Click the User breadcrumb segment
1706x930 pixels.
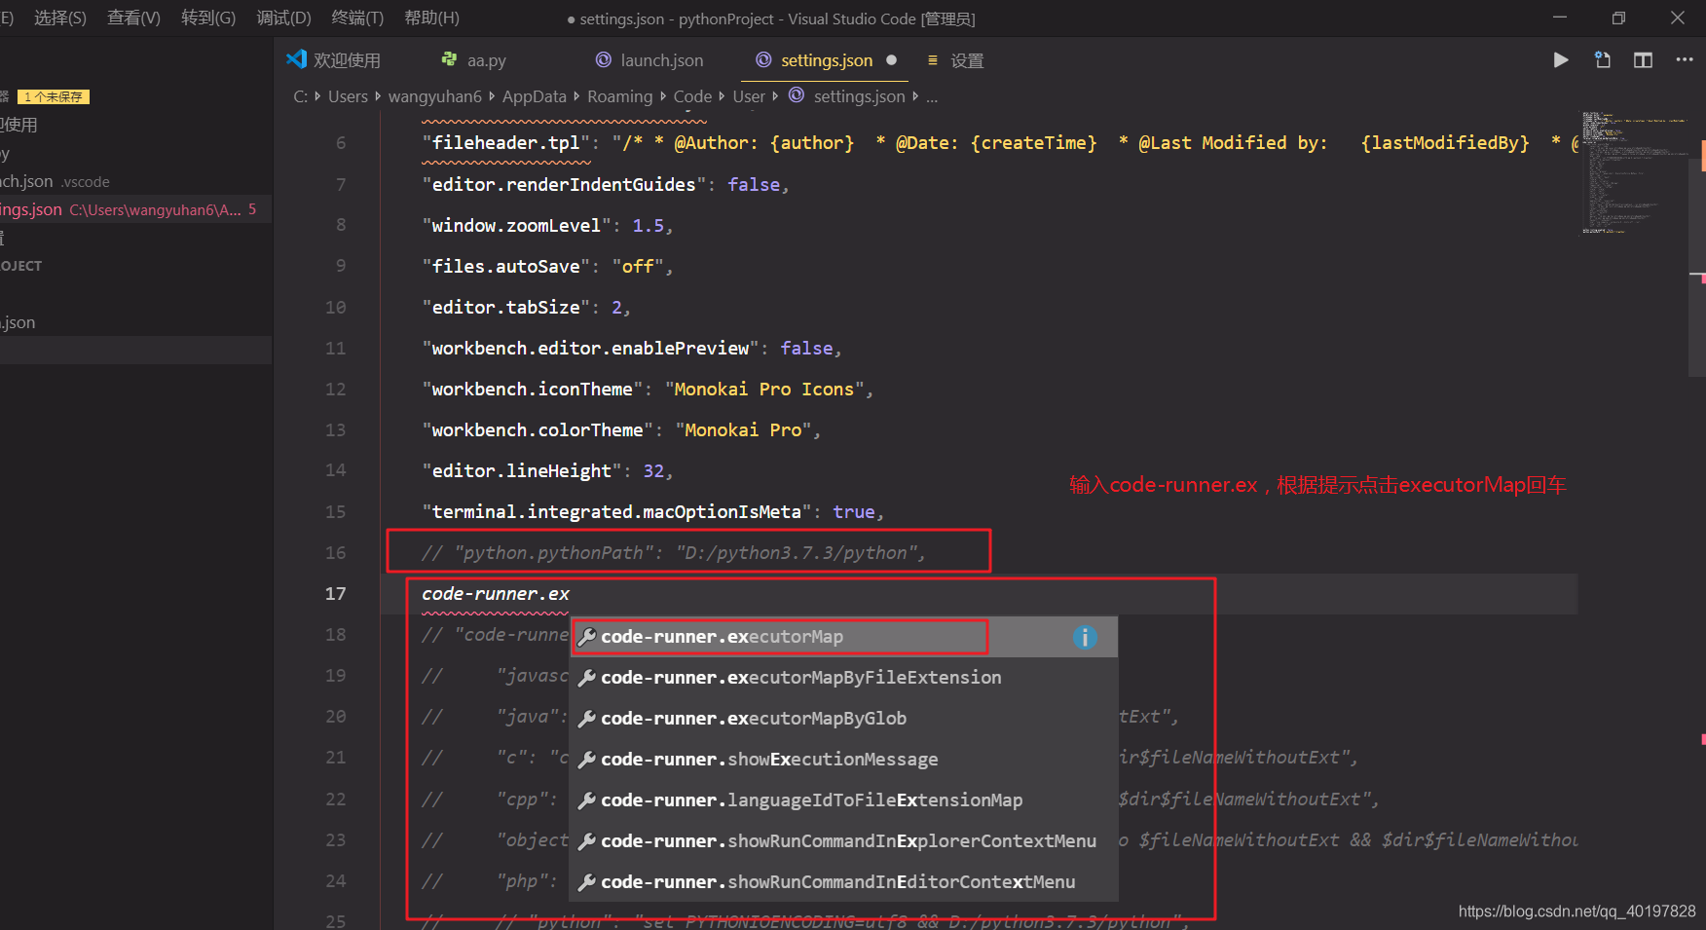tap(749, 96)
